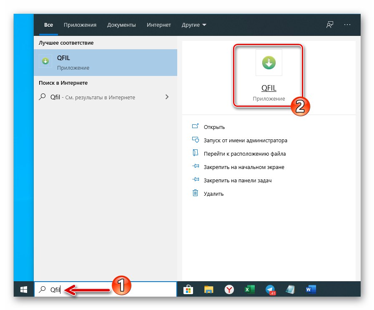Select the QFIL Приложение best match result
Screen dimensions: 374x310
tap(105, 63)
